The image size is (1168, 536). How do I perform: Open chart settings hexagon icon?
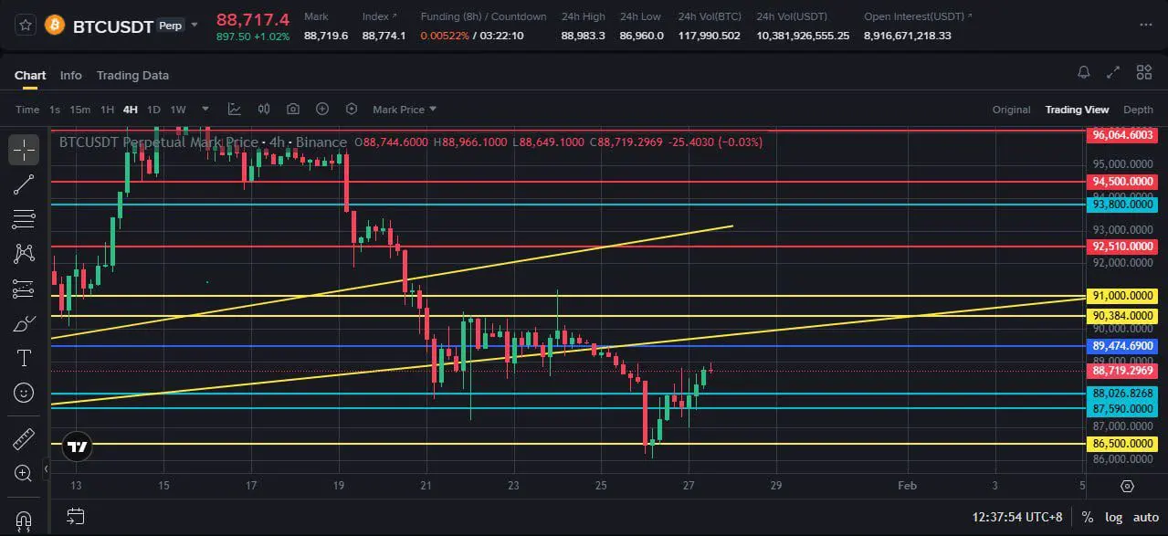(x=352, y=109)
